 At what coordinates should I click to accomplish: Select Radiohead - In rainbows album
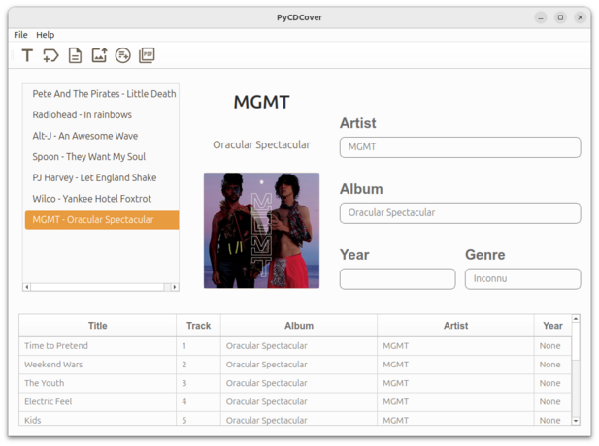click(82, 115)
